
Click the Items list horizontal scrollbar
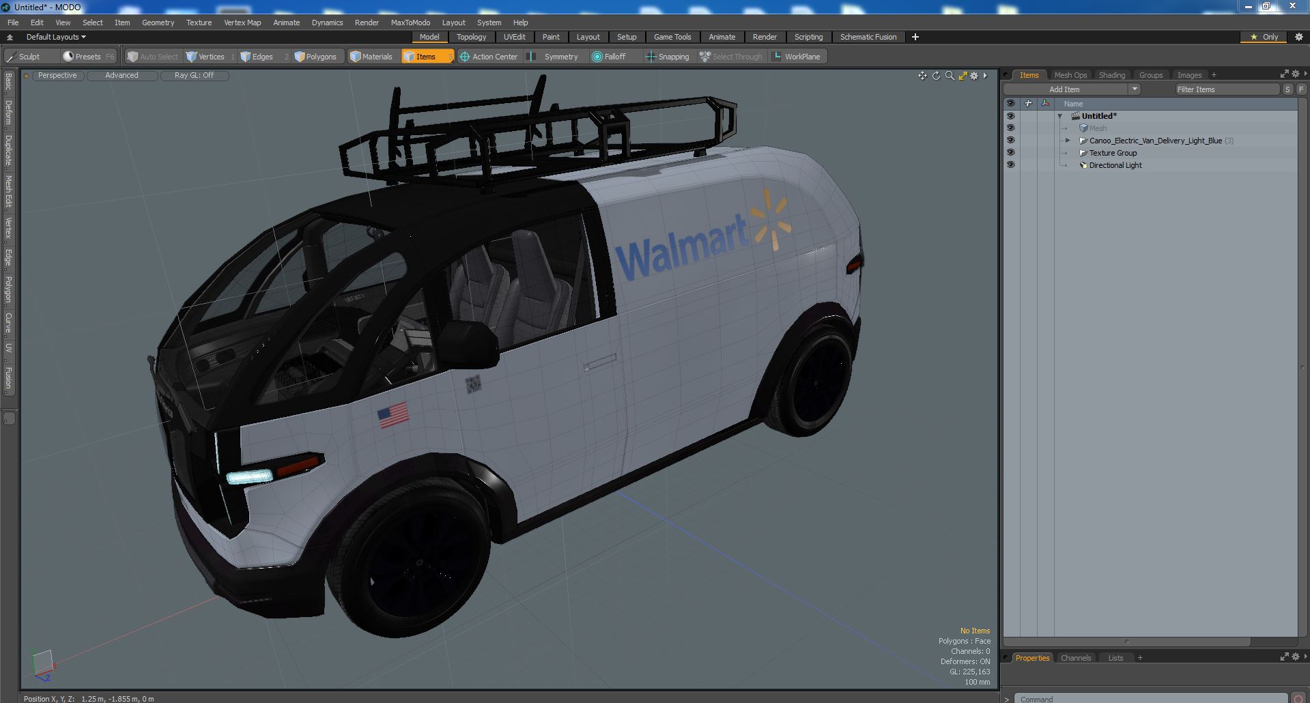(1127, 642)
